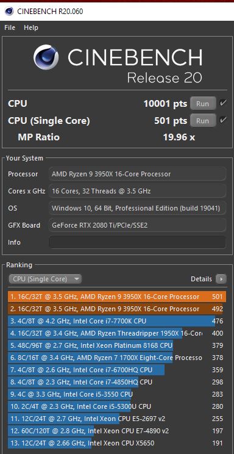Image resolution: width=234 pixels, height=454 pixels.
Task: Open the File menu
Action: coord(10,27)
